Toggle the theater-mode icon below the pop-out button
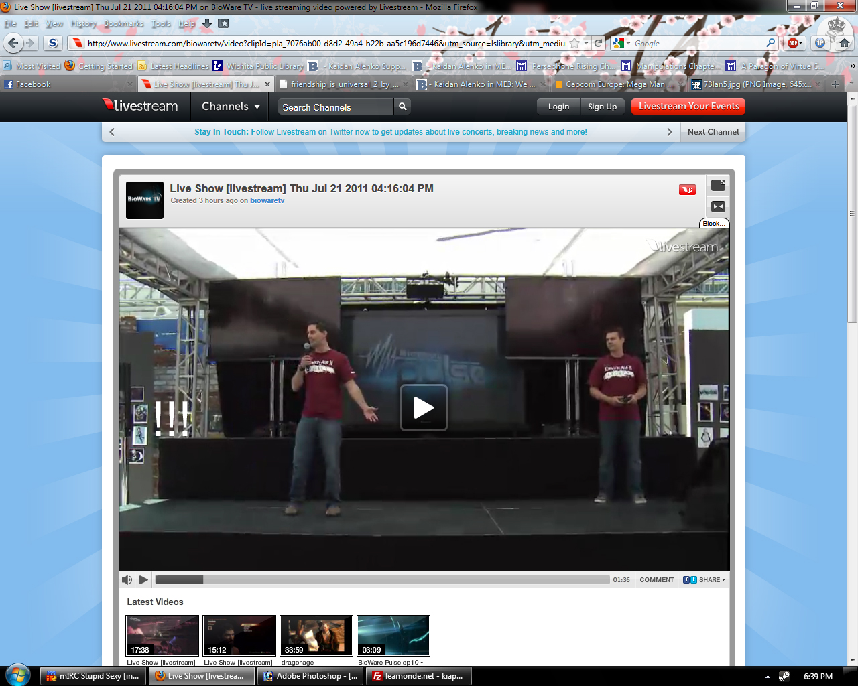 click(718, 207)
